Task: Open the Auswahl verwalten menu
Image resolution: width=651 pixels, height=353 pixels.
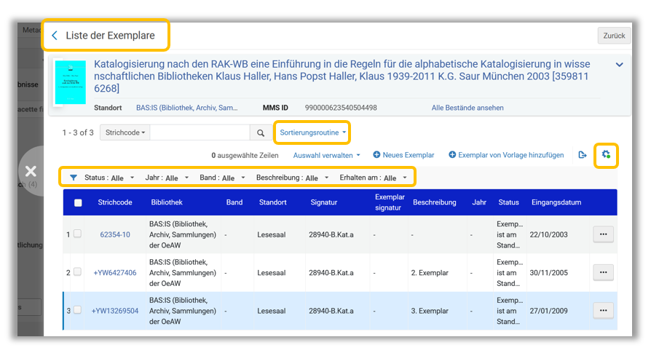Action: pos(326,155)
